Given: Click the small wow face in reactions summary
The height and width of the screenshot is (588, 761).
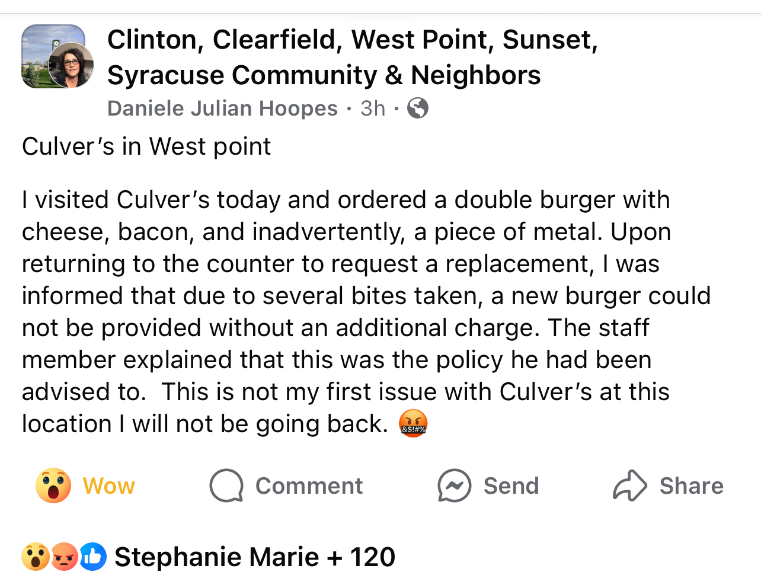Looking at the screenshot, I should [35, 557].
